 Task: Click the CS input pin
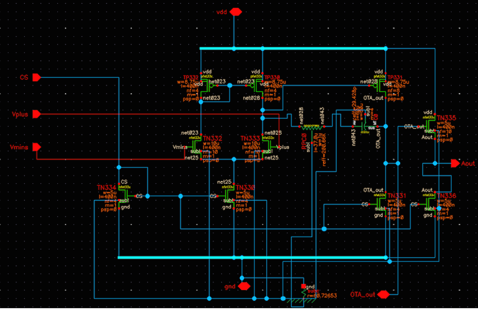coord(37,77)
